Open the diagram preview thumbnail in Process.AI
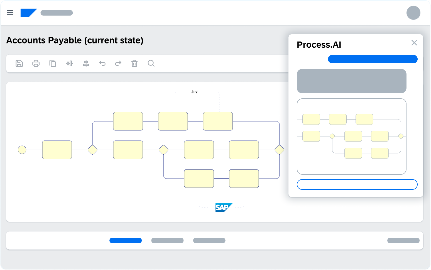 pos(351,137)
